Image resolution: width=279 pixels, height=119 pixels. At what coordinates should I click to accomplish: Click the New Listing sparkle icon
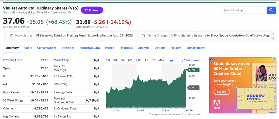click(x=11, y=35)
